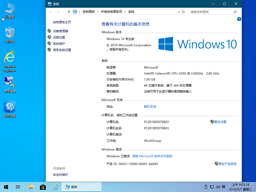Refresh the control panel page

183,12
